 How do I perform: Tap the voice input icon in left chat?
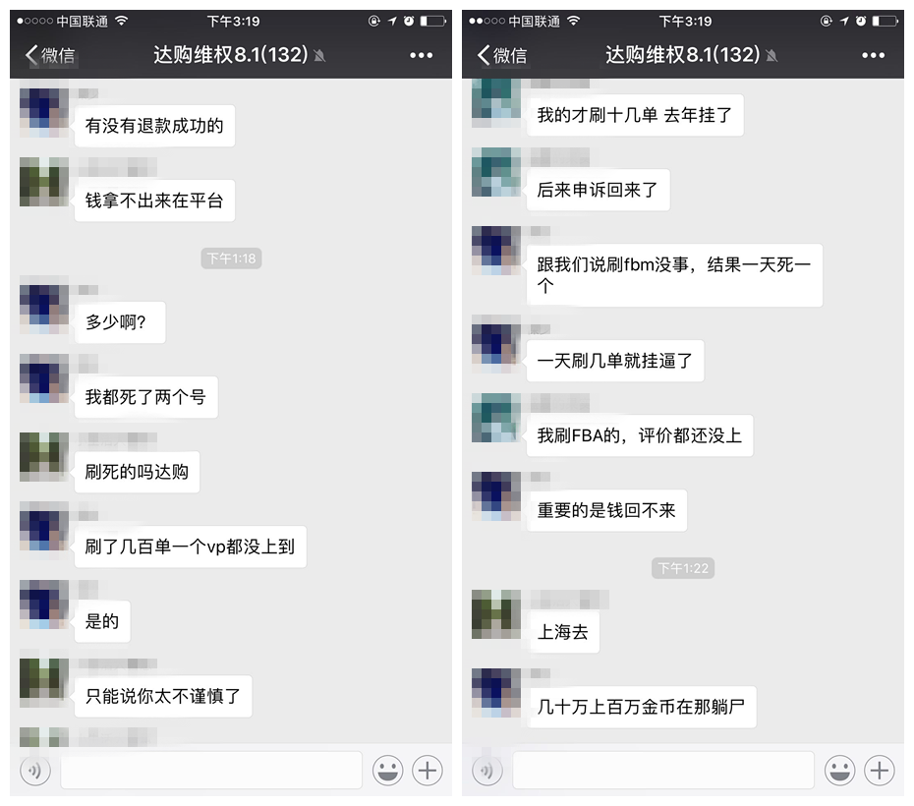(x=35, y=771)
